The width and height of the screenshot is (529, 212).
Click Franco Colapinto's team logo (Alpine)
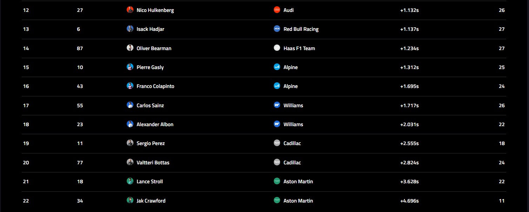point(277,86)
